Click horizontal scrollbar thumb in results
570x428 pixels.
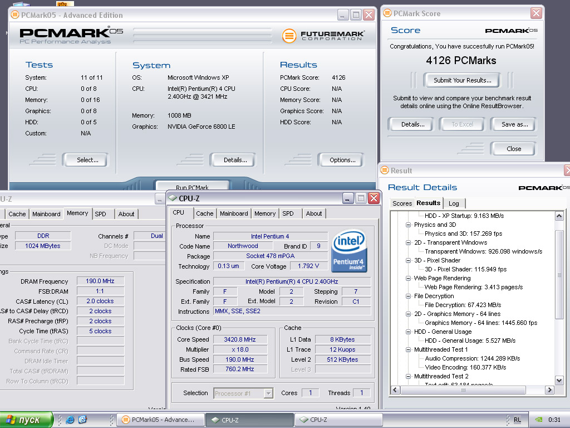coord(463,390)
